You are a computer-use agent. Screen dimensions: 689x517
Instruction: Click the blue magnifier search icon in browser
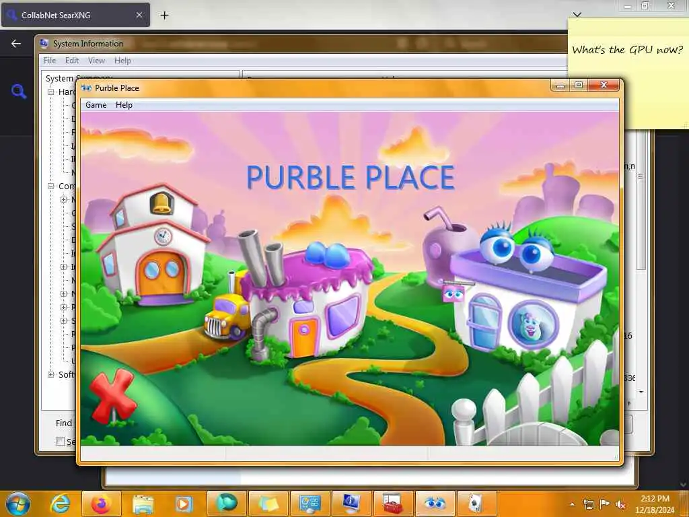[x=18, y=92]
